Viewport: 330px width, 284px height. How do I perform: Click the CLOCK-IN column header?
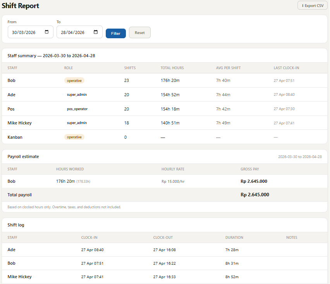[89, 237]
